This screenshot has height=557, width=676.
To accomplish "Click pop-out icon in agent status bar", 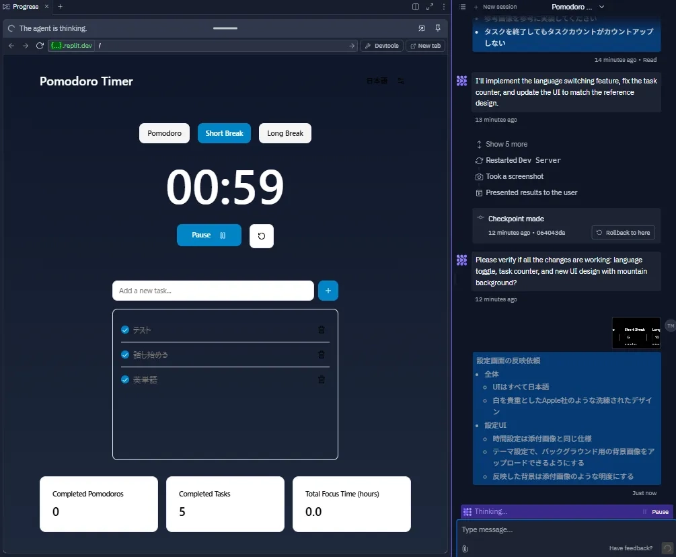I will [x=422, y=28].
